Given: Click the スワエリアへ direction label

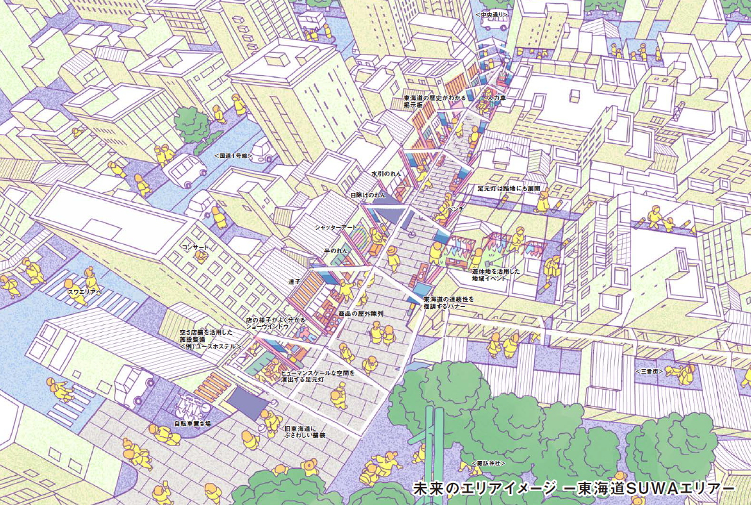Looking at the screenshot, I should (85, 292).
